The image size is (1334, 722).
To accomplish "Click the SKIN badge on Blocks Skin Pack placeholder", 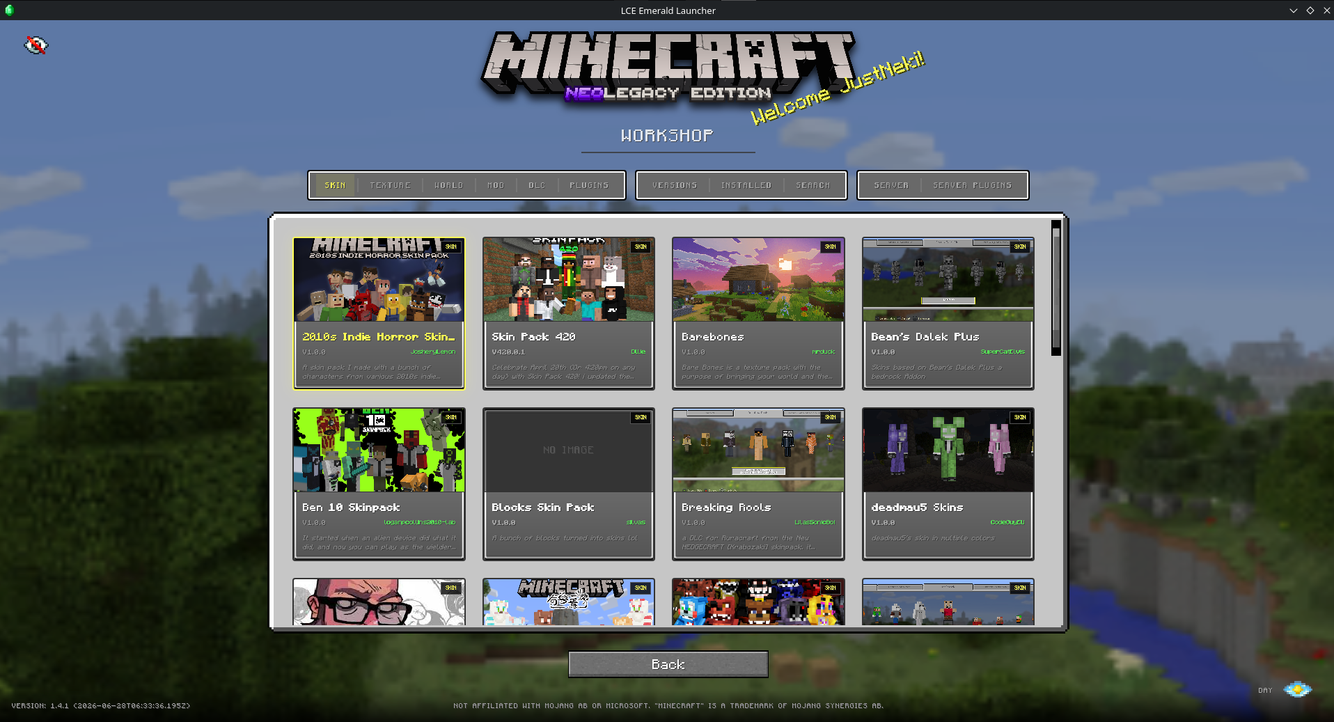I will pyautogui.click(x=641, y=417).
